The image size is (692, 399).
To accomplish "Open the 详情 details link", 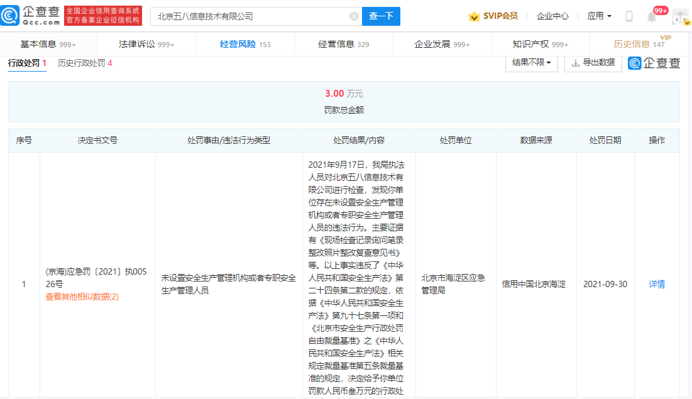I will (657, 284).
